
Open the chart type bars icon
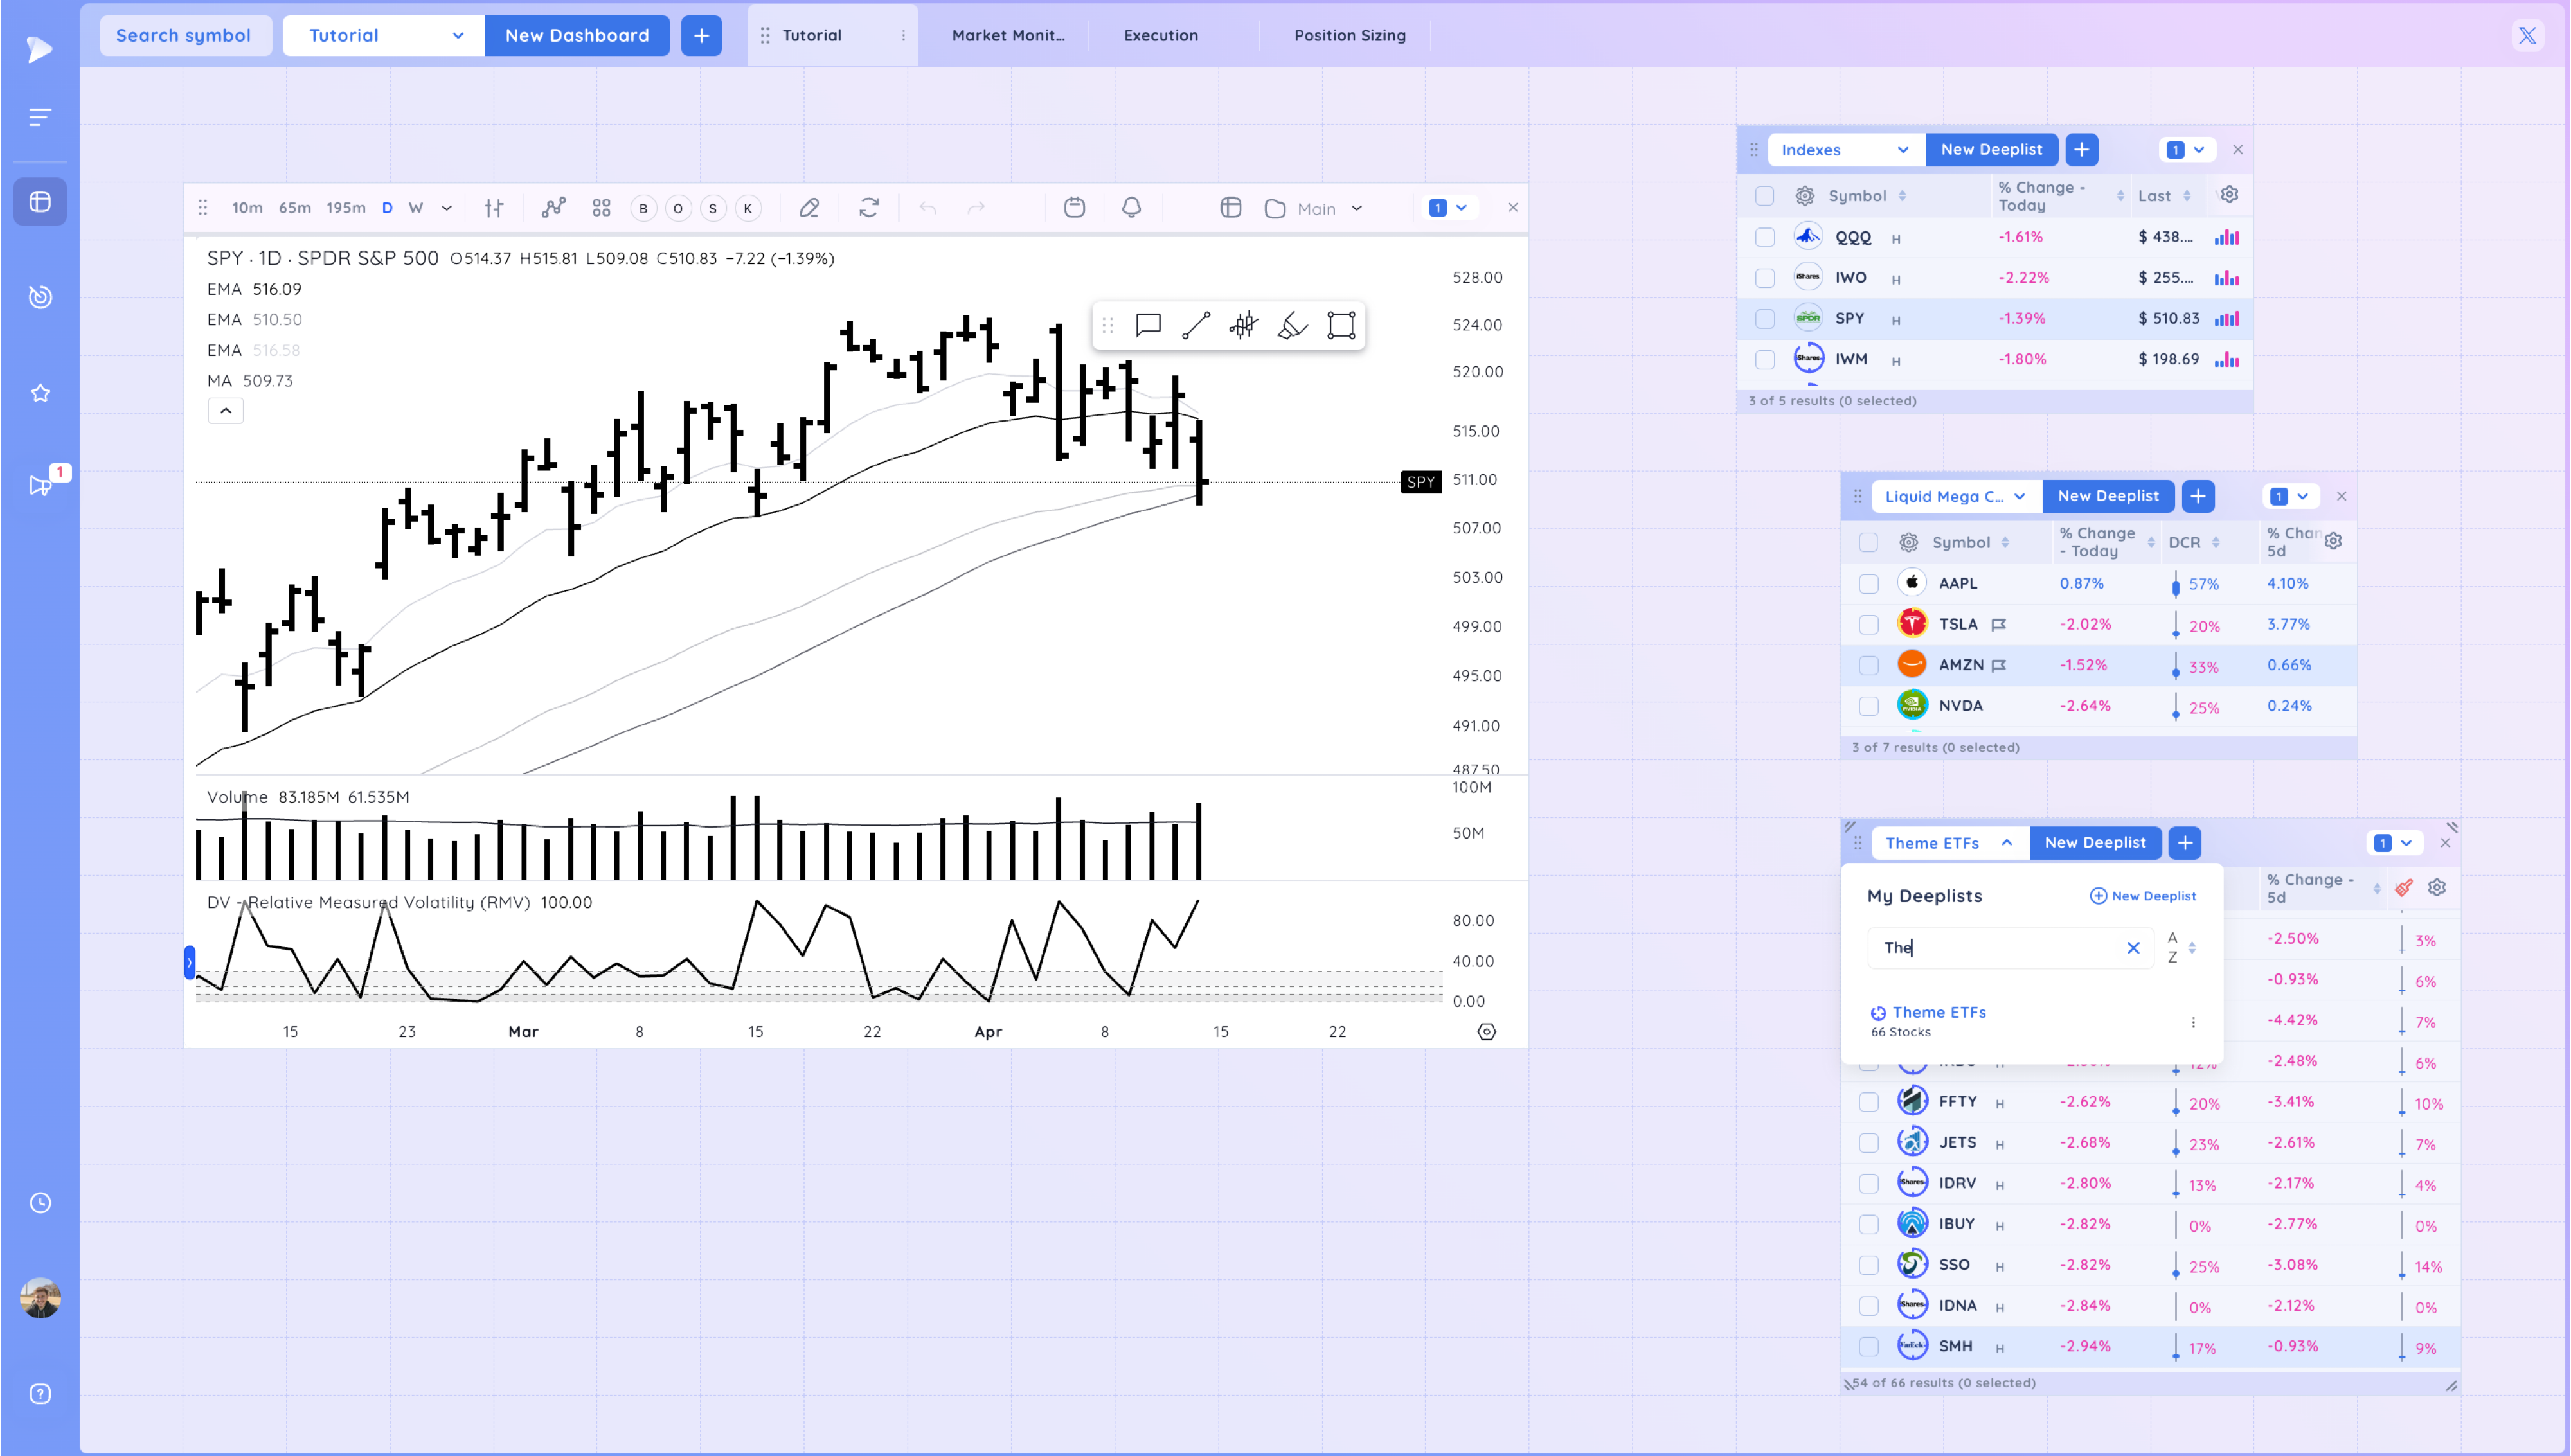[494, 208]
